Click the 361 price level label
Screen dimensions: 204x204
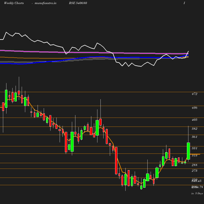tap(194, 137)
